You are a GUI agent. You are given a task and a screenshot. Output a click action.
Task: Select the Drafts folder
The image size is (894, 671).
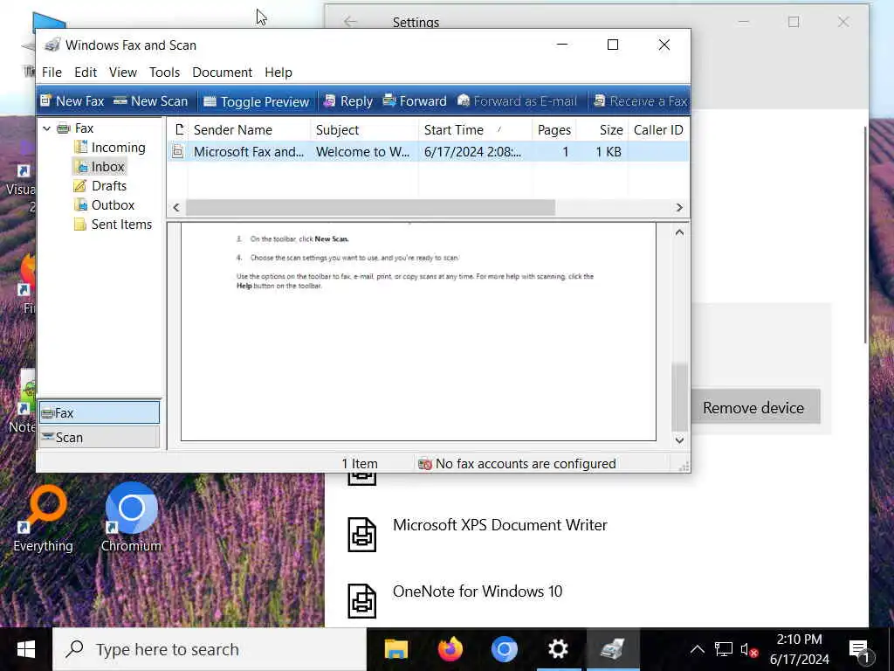(x=100, y=186)
